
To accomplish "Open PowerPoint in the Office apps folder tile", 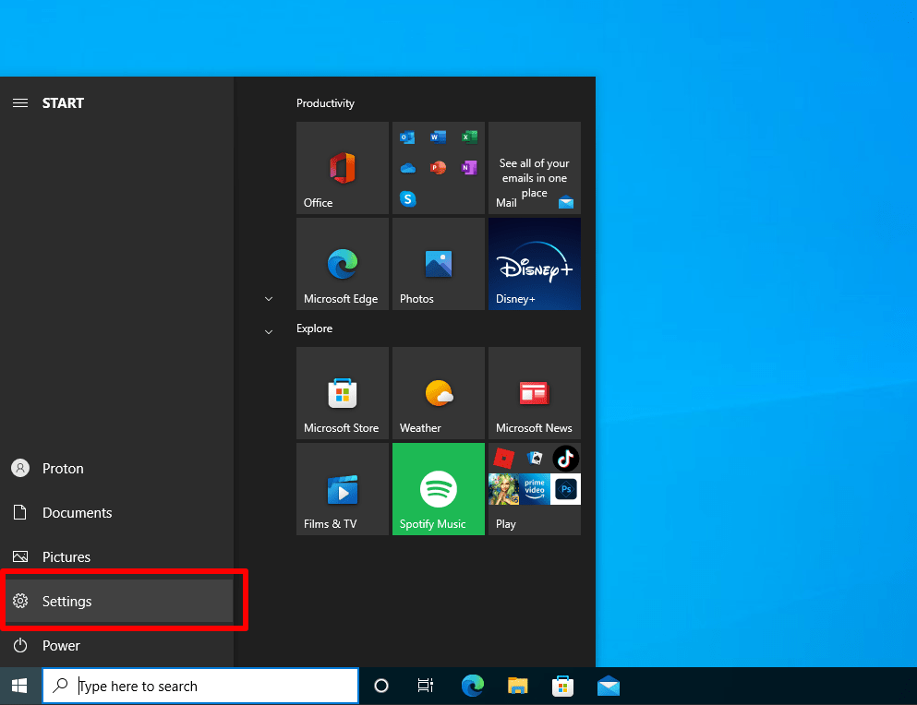I will click(438, 168).
